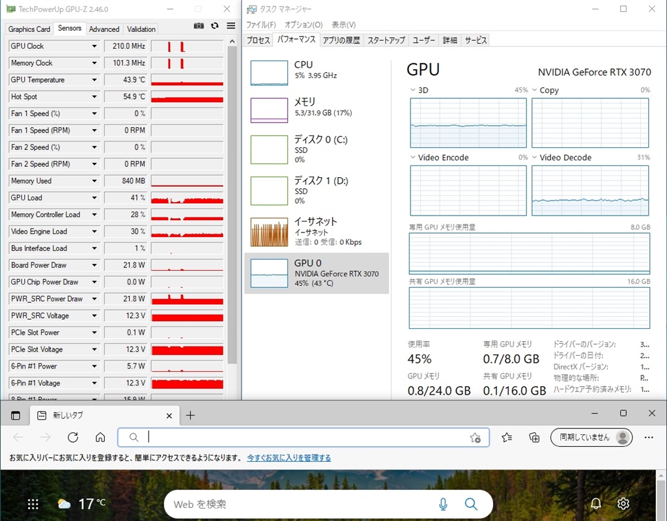Open the サービス tab in Task Manager

475,40
